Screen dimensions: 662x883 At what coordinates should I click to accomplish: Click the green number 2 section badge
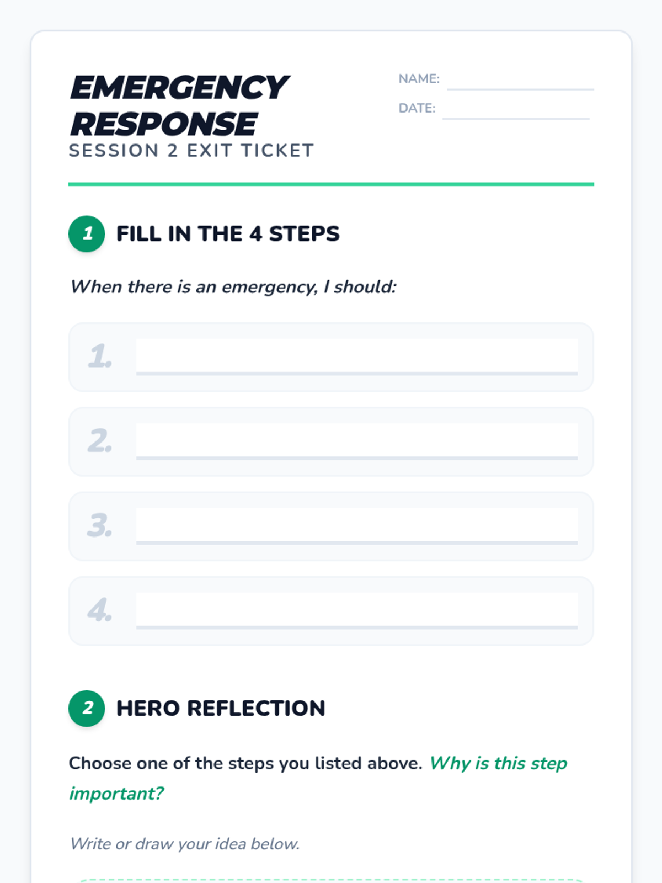[87, 709]
